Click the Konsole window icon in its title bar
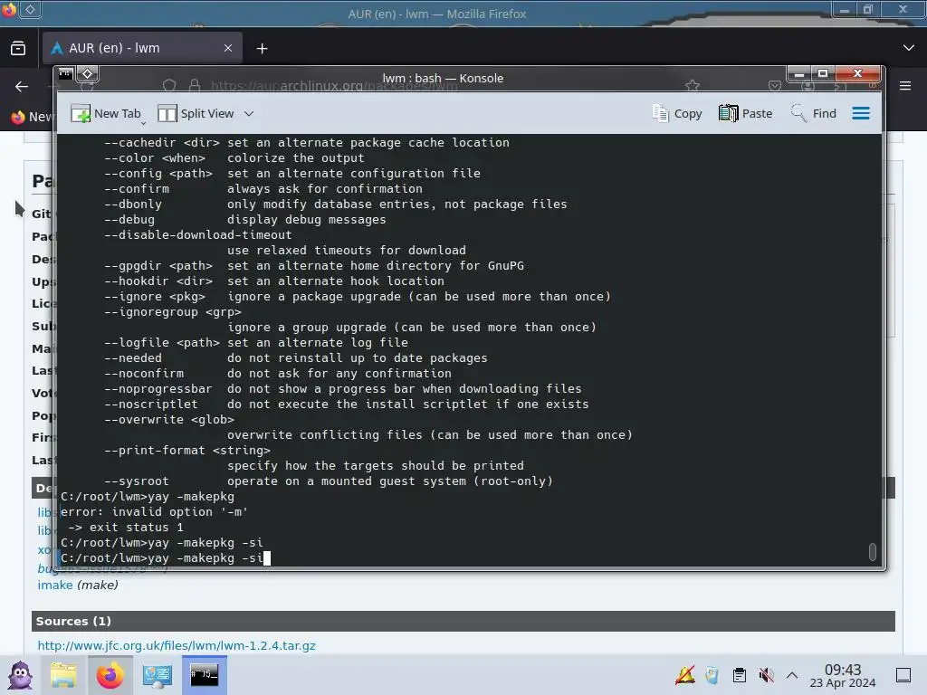 tap(65, 74)
